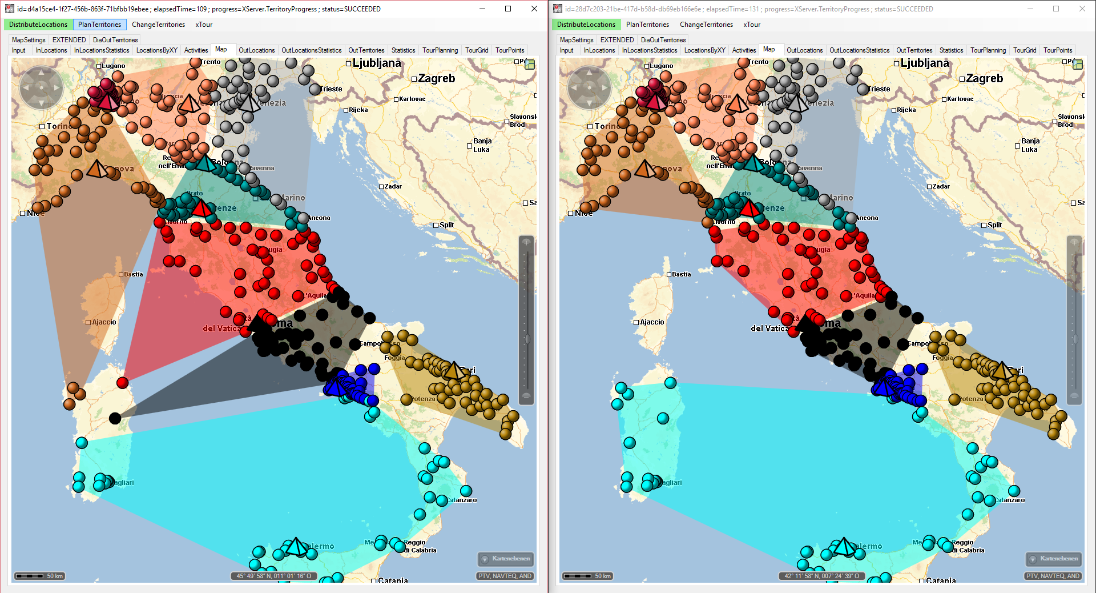Click pan-right arrow on left map compass
This screenshot has height=593, width=1096.
point(57,88)
